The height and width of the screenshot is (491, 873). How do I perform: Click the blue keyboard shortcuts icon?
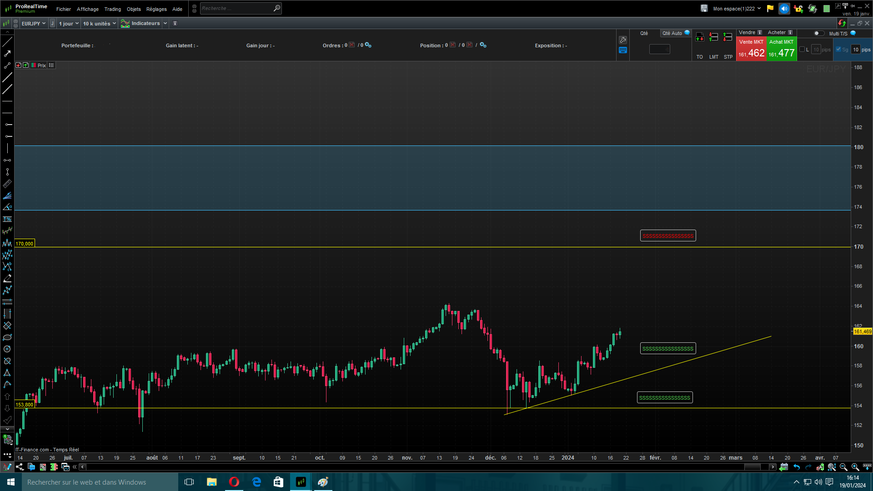623,50
